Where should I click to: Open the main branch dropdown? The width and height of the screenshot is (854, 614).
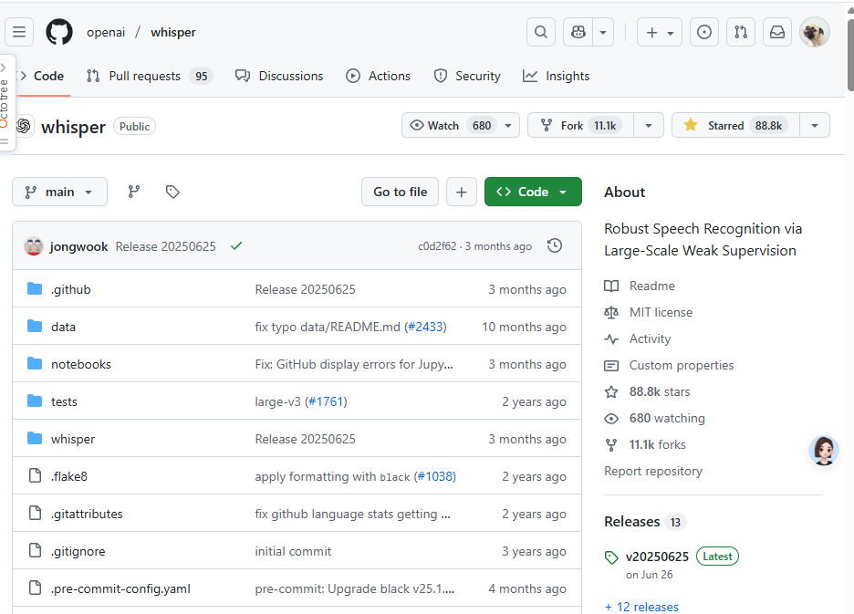[x=59, y=192]
